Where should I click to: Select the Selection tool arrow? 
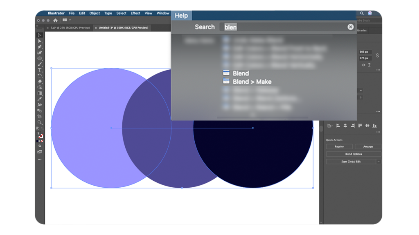(40, 35)
